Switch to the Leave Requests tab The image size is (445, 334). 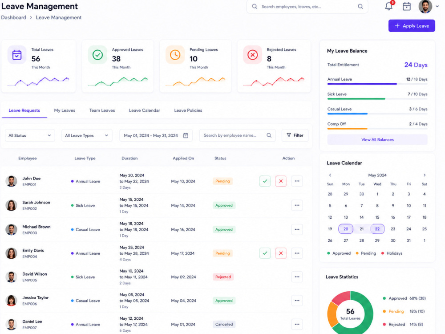(x=24, y=110)
